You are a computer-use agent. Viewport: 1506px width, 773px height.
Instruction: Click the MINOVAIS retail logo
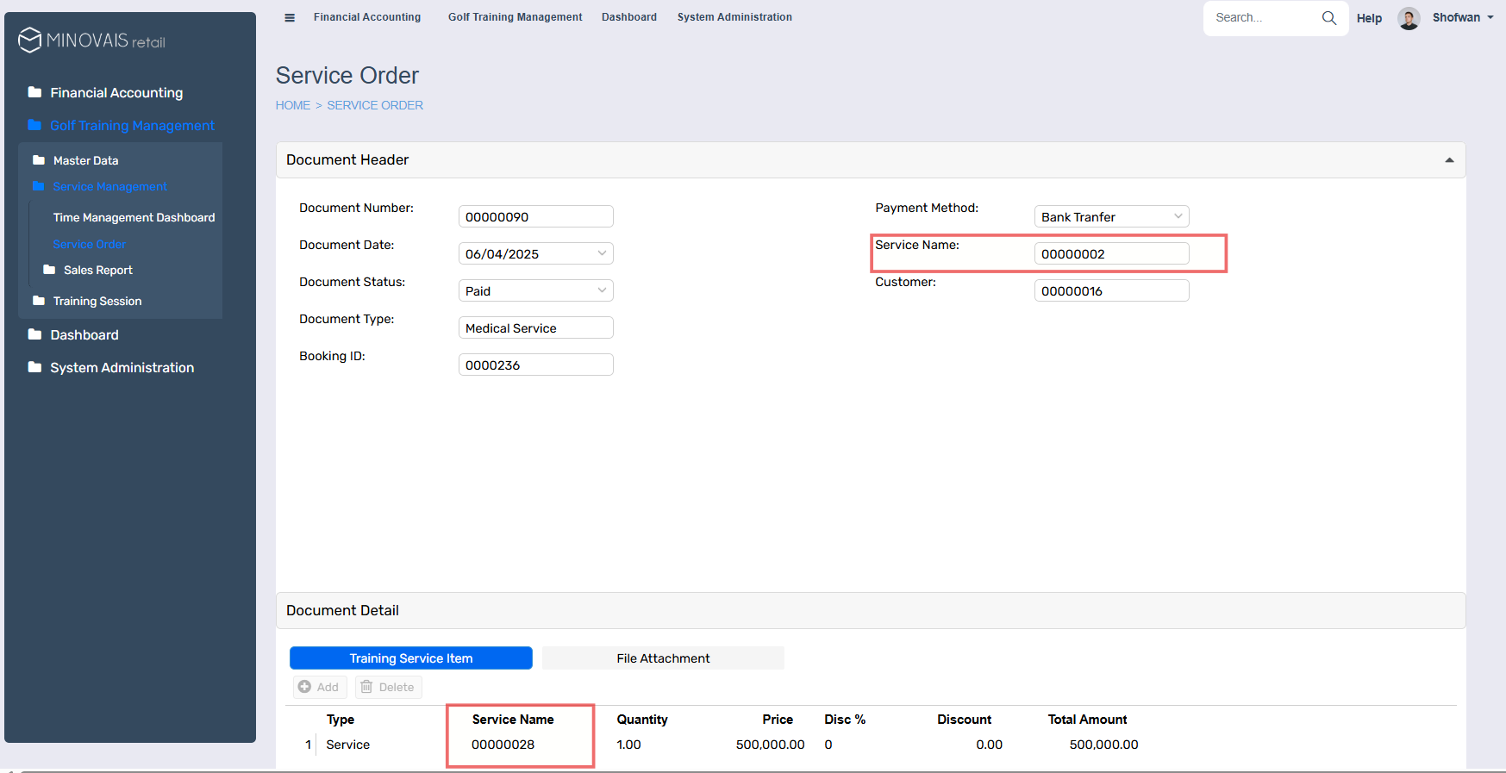pos(91,40)
